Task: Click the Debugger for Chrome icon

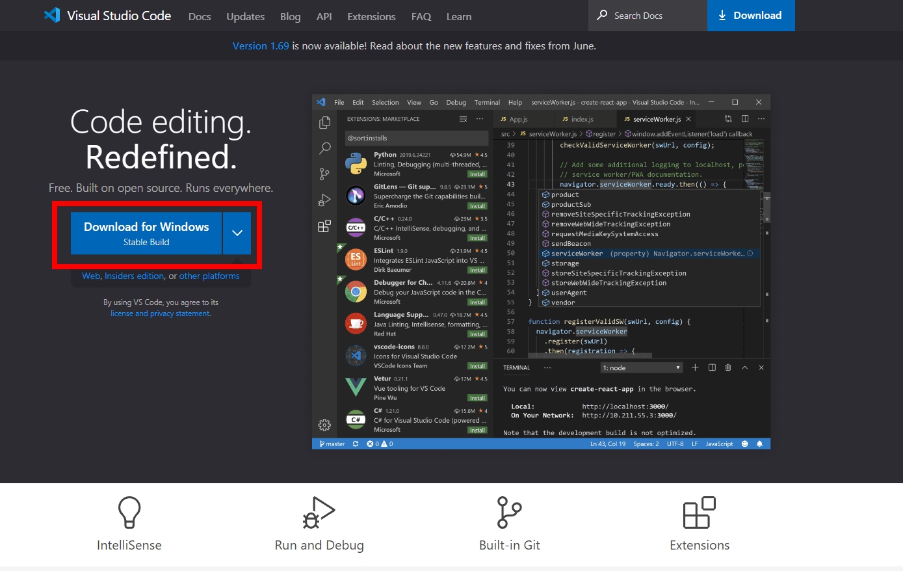Action: [x=356, y=291]
